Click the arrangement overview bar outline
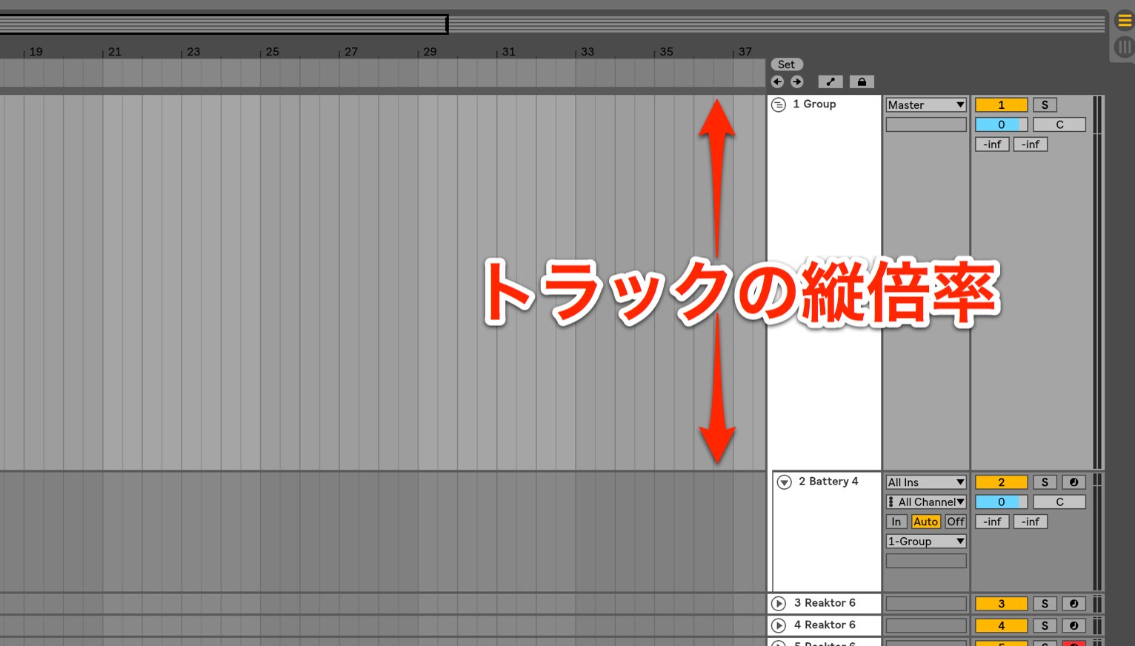This screenshot has height=646, width=1135. [x=224, y=24]
